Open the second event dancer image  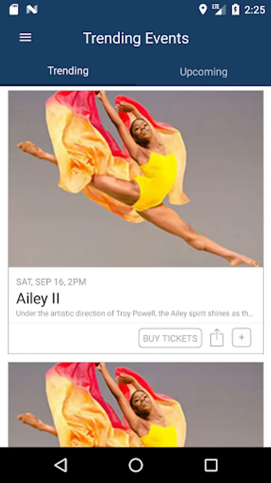[135, 405]
